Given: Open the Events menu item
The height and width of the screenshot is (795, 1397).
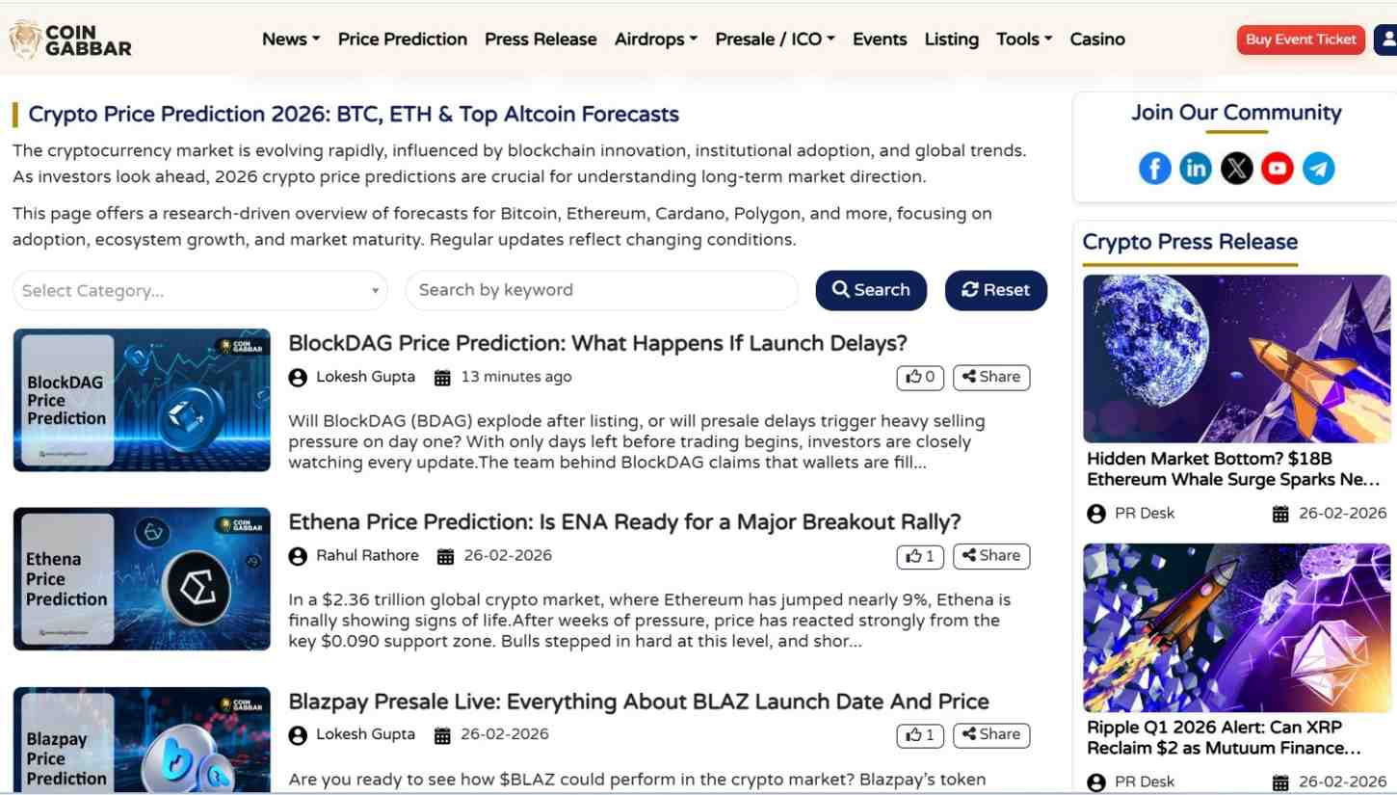Looking at the screenshot, I should 880,40.
